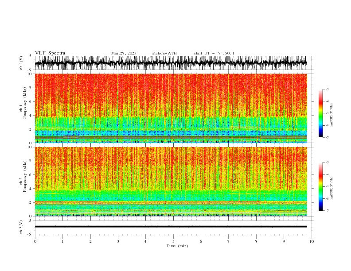Click time axis tick label "0"
Screen dimensions: 351x271
pyautogui.click(x=35, y=241)
